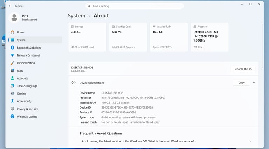Viewport: 269px width, 149px height.
Task: Click the 64-bit operating system text
Action: pyautogui.click(x=128, y=117)
